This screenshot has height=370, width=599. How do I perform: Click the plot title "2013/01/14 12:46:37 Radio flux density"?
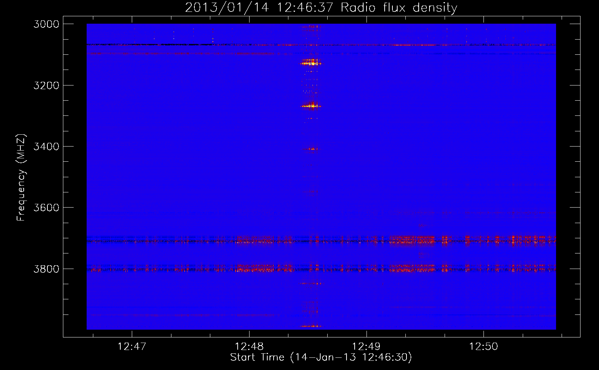[x=321, y=8]
